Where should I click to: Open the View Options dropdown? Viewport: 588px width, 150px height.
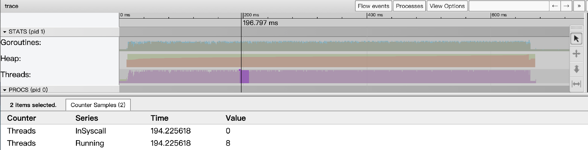447,6
